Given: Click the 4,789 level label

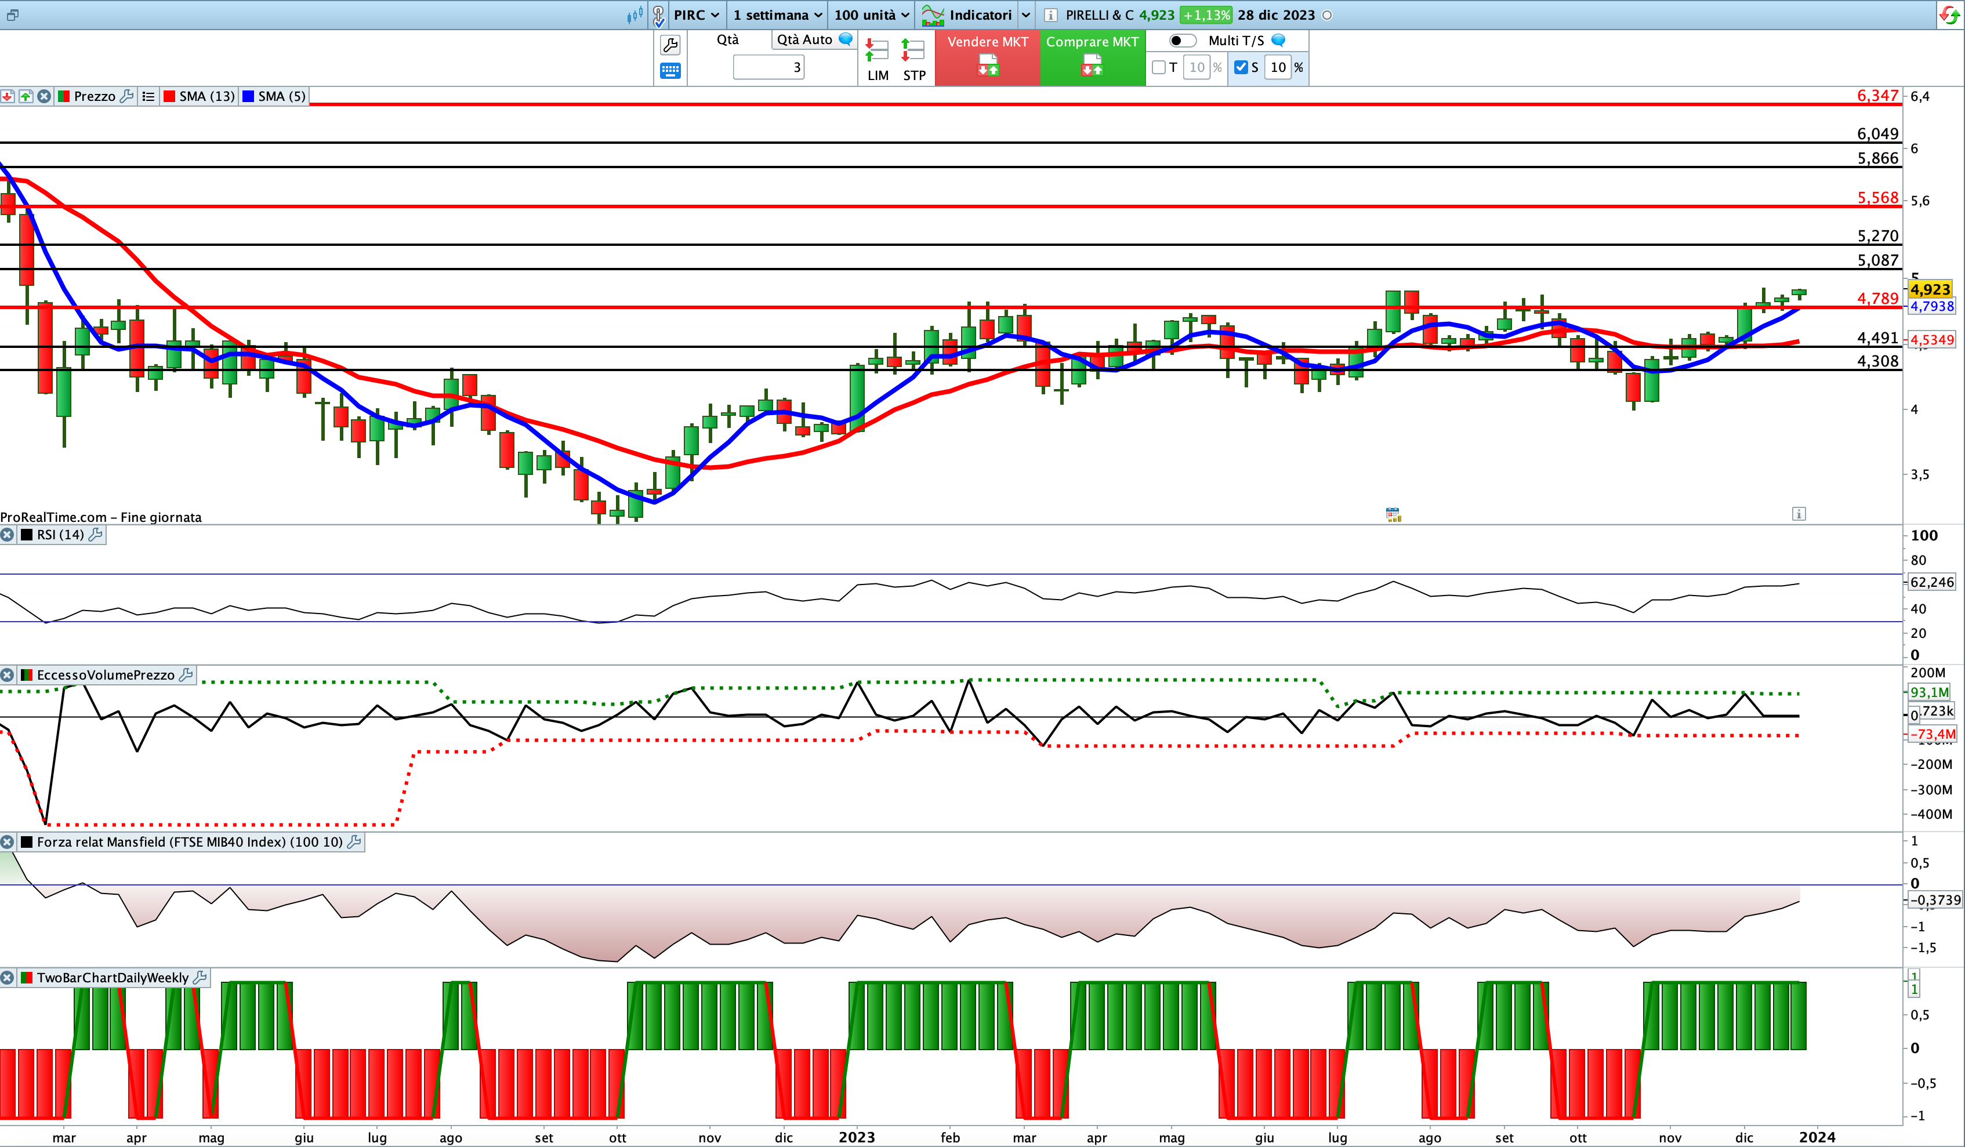Looking at the screenshot, I should coord(1877,298).
